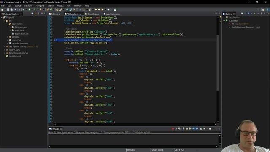Collapse the src folder node
Viewport: 270px width, 152px height.
(5, 21)
